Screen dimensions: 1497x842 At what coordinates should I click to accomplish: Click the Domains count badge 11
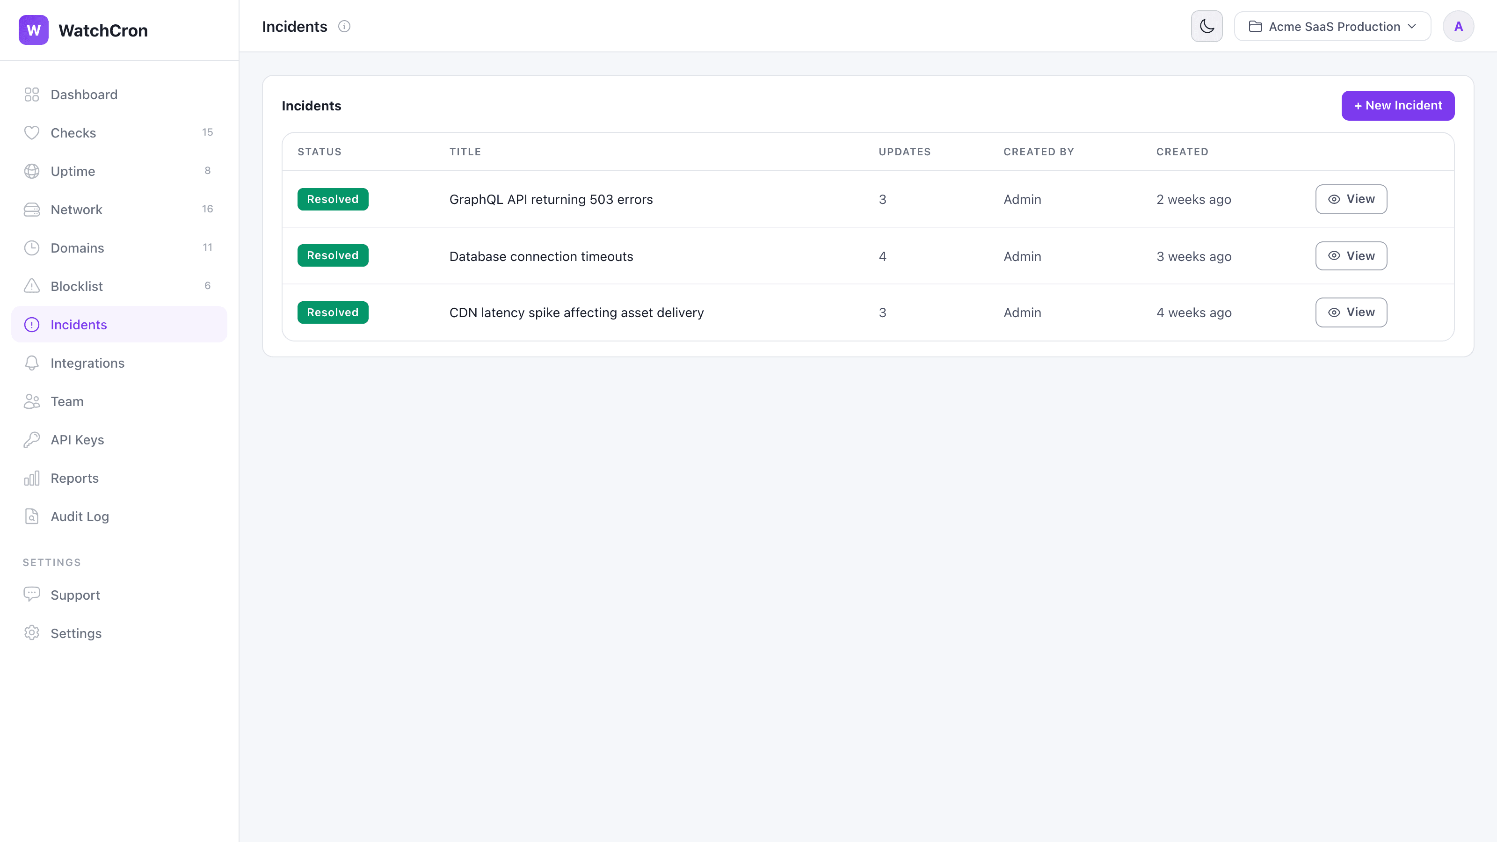[x=207, y=247]
